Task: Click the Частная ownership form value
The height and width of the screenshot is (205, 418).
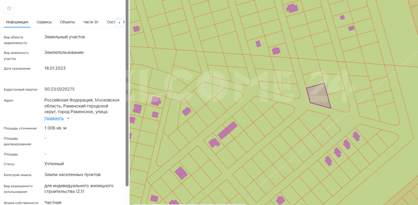Action: (53, 202)
